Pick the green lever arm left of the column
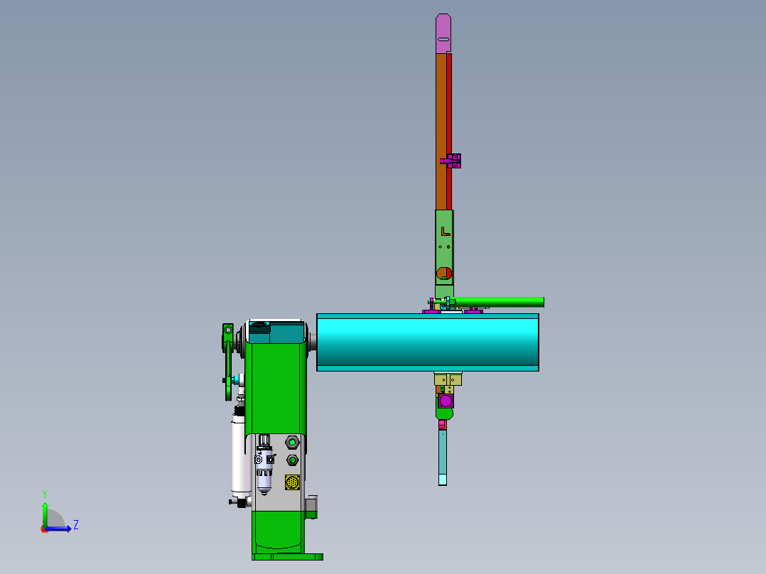 coord(228,362)
